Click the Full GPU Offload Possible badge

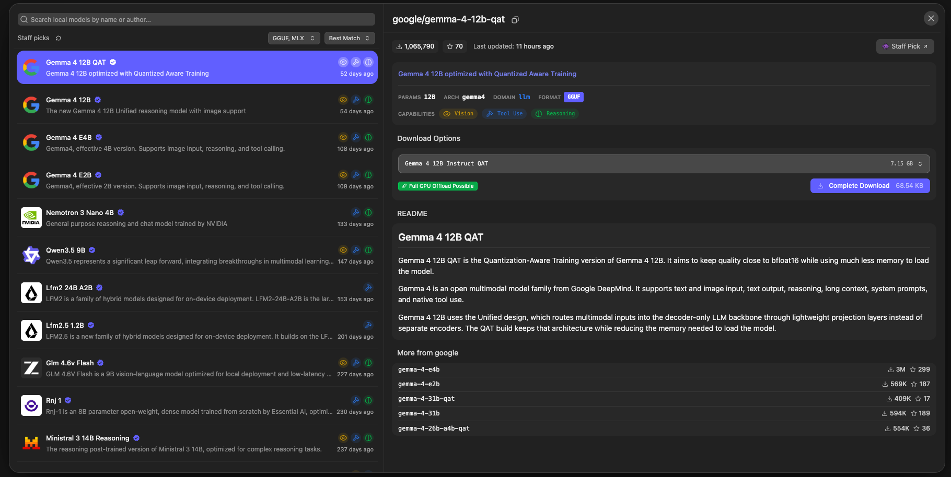(438, 186)
